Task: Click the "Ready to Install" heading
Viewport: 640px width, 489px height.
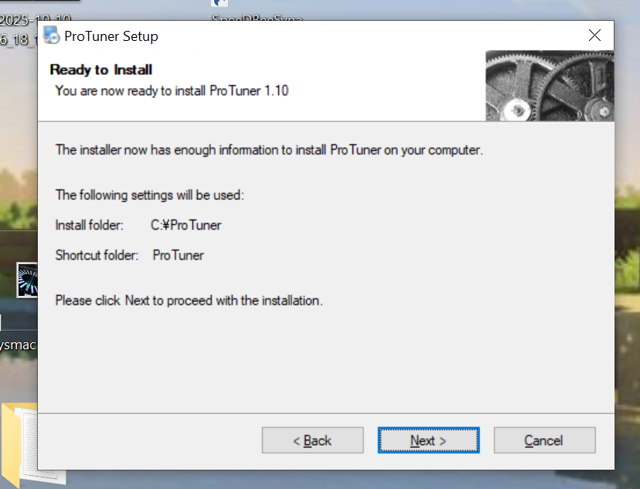Action: [101, 70]
